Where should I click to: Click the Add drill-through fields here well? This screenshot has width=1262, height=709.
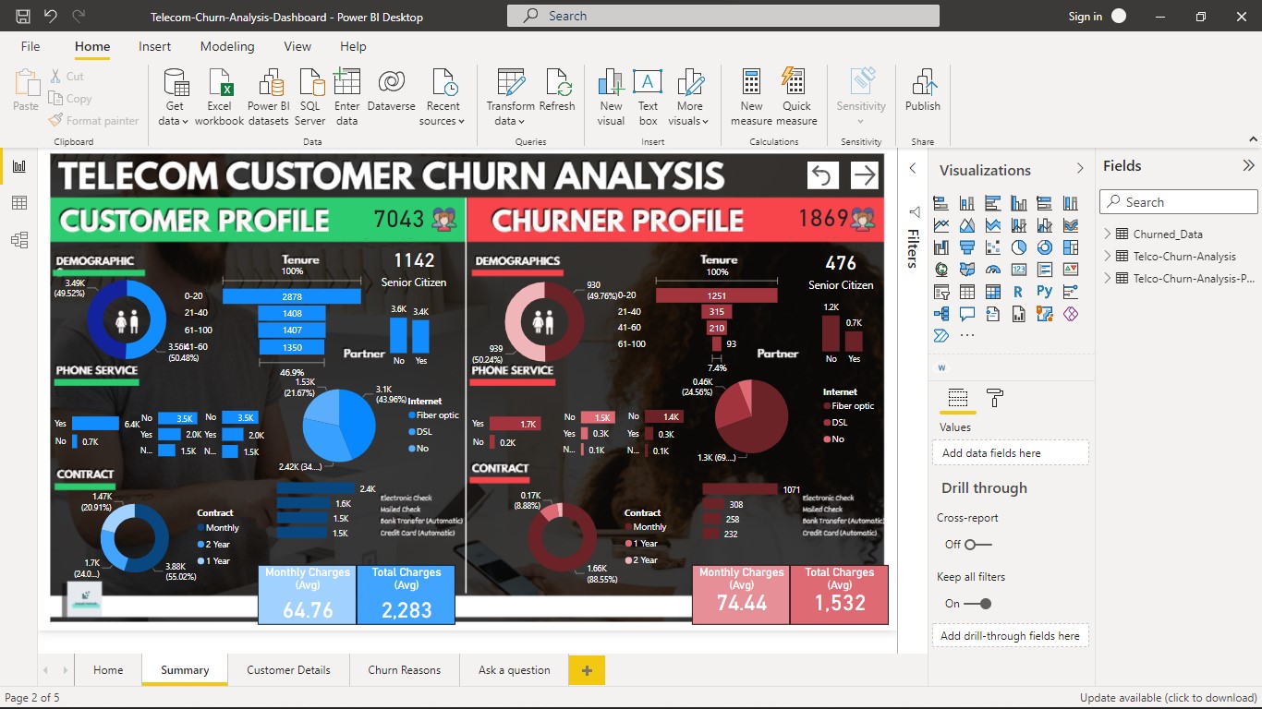coord(1011,636)
